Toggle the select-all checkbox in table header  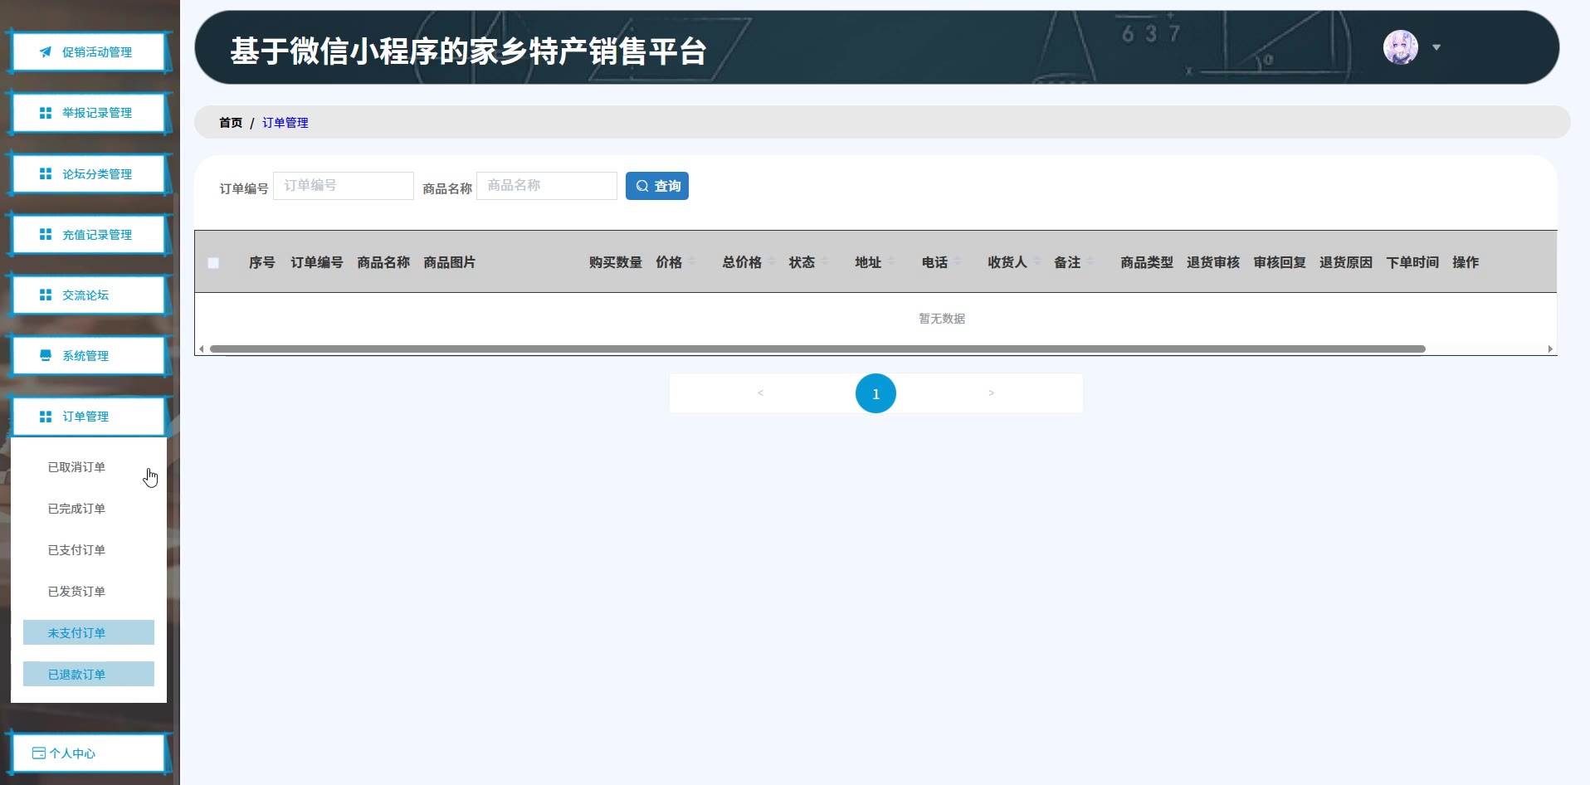[x=213, y=263]
